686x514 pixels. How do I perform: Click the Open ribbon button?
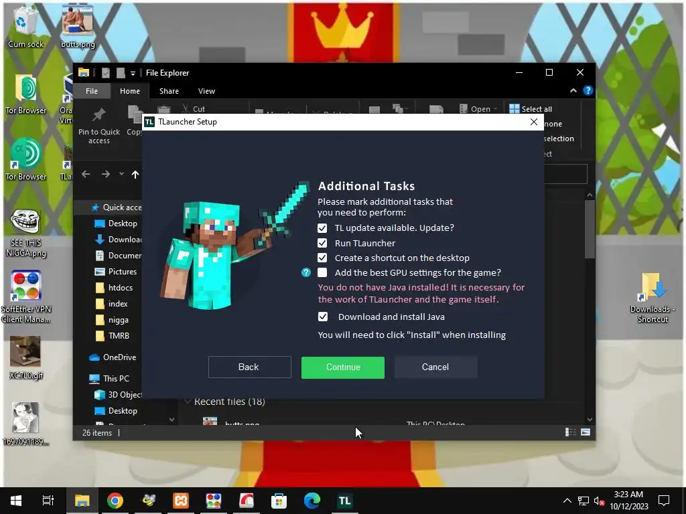pyautogui.click(x=478, y=109)
